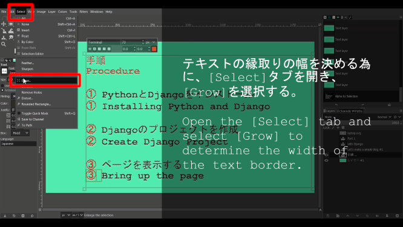Open the pixel unit dropdown in text toolbar
Screen dimensions: 403x227
pyautogui.click(x=151, y=42)
